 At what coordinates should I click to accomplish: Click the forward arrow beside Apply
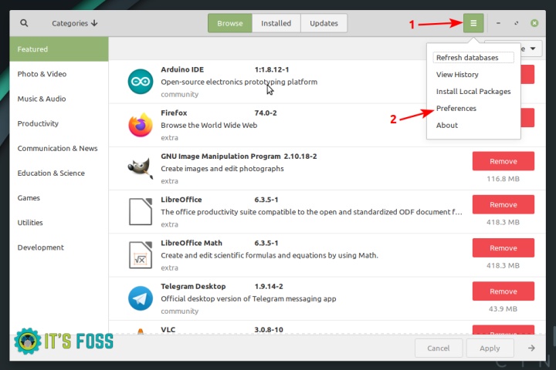click(x=531, y=348)
